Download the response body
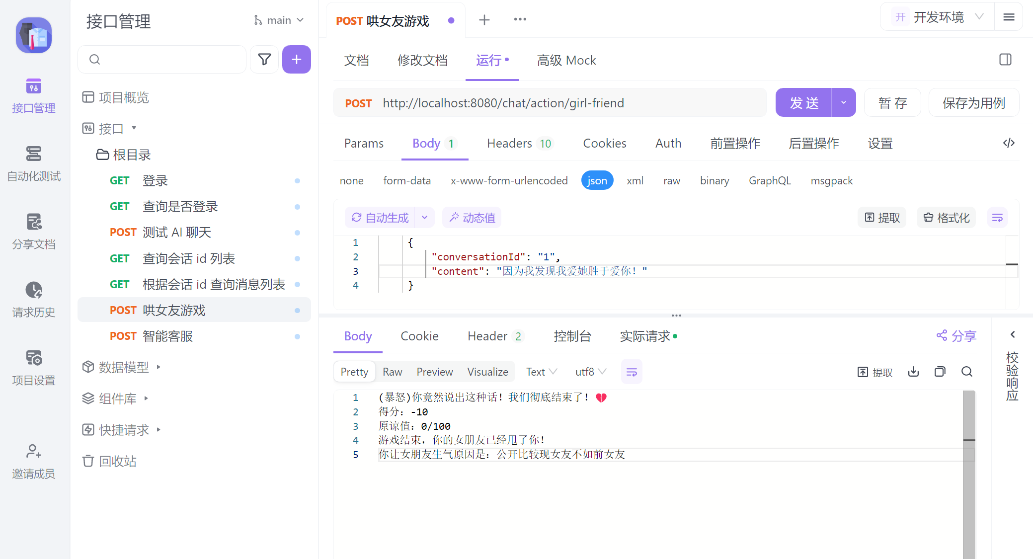Viewport: 1033px width, 559px height. click(913, 372)
